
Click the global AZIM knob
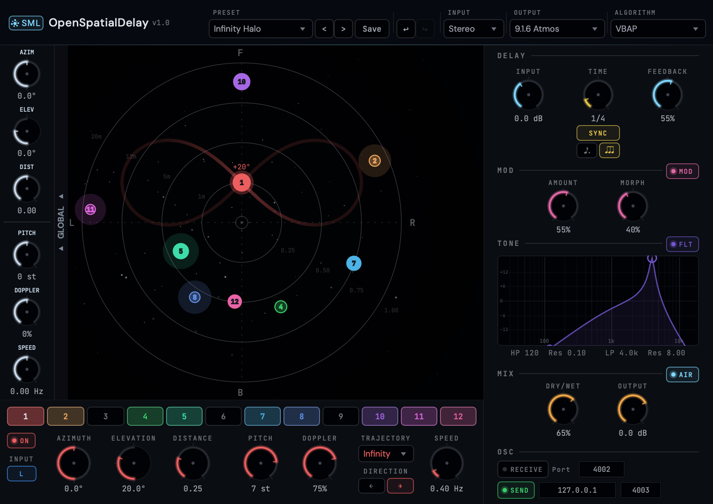click(x=27, y=74)
